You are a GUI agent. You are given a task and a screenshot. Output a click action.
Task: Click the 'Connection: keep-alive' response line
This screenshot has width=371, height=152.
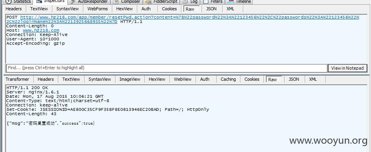[x=37, y=105]
